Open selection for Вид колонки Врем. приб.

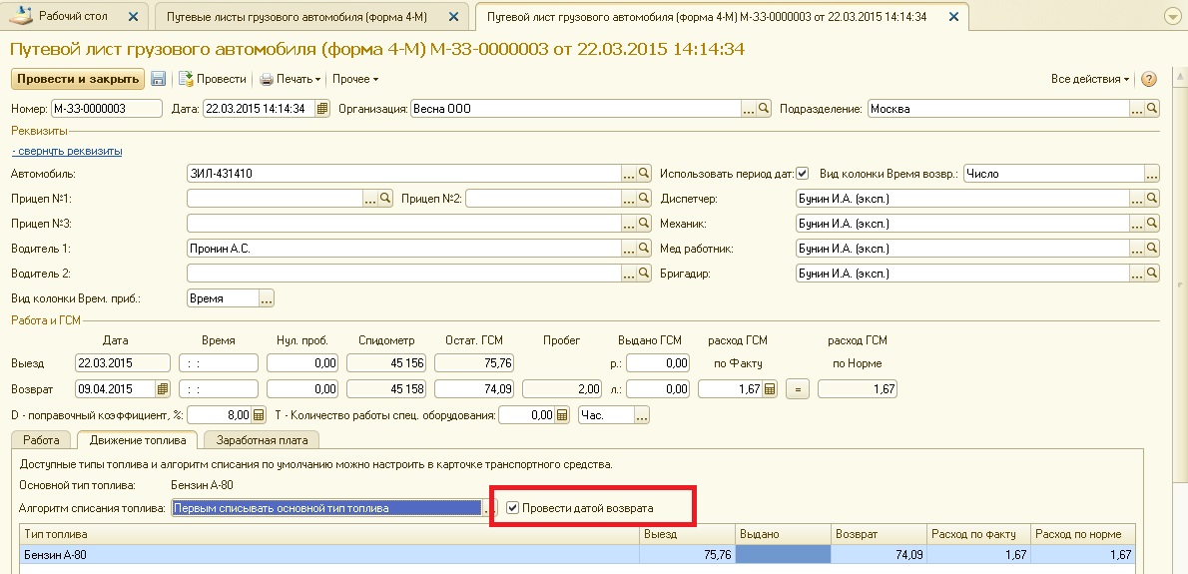click(266, 298)
